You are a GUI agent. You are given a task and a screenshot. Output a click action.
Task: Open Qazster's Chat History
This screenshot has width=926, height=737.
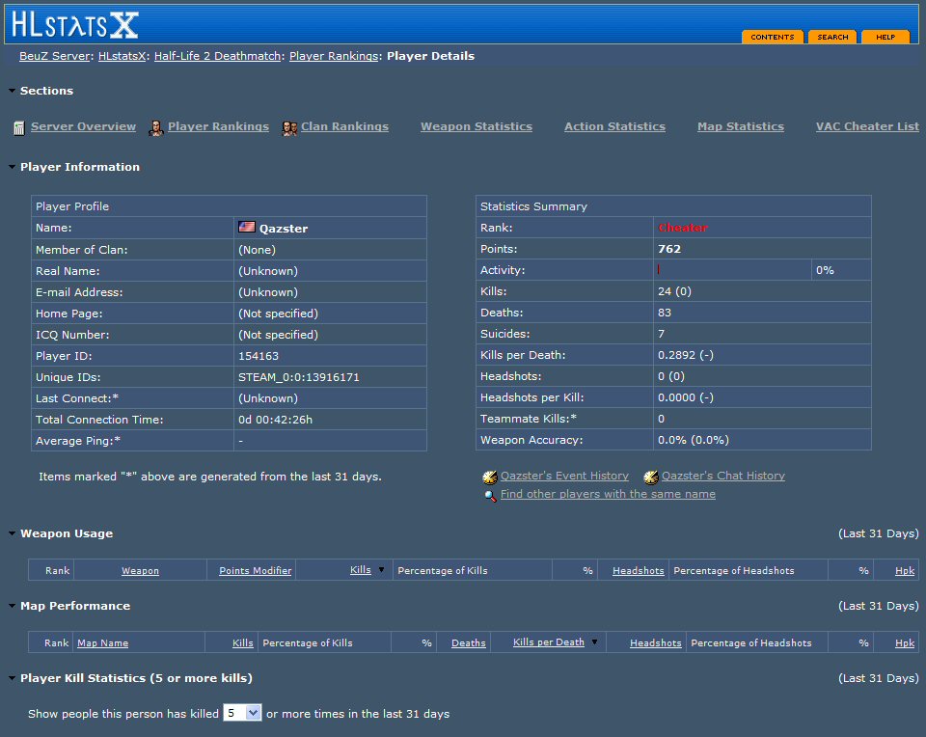pyautogui.click(x=722, y=476)
